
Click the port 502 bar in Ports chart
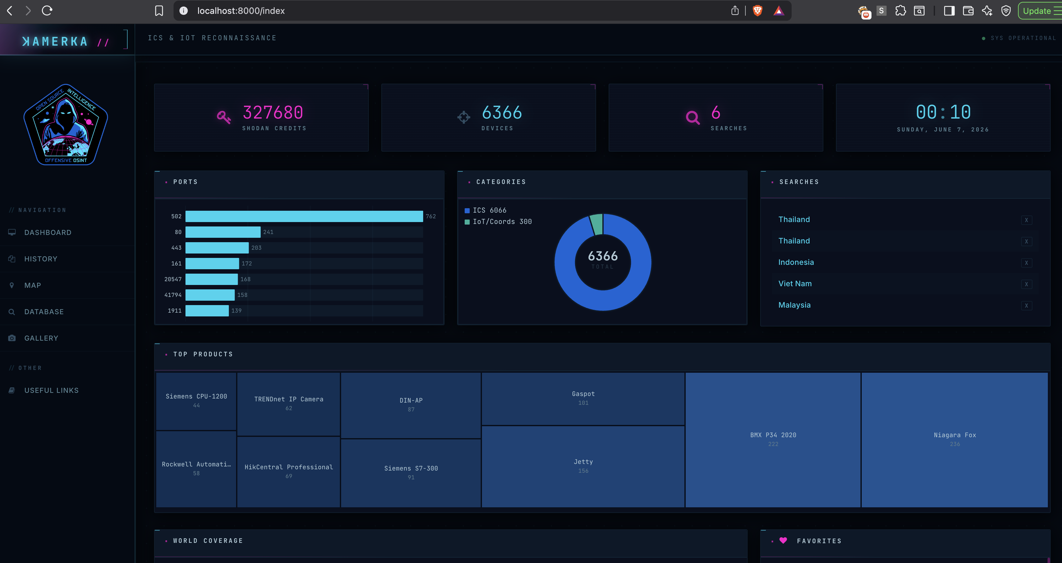[304, 216]
